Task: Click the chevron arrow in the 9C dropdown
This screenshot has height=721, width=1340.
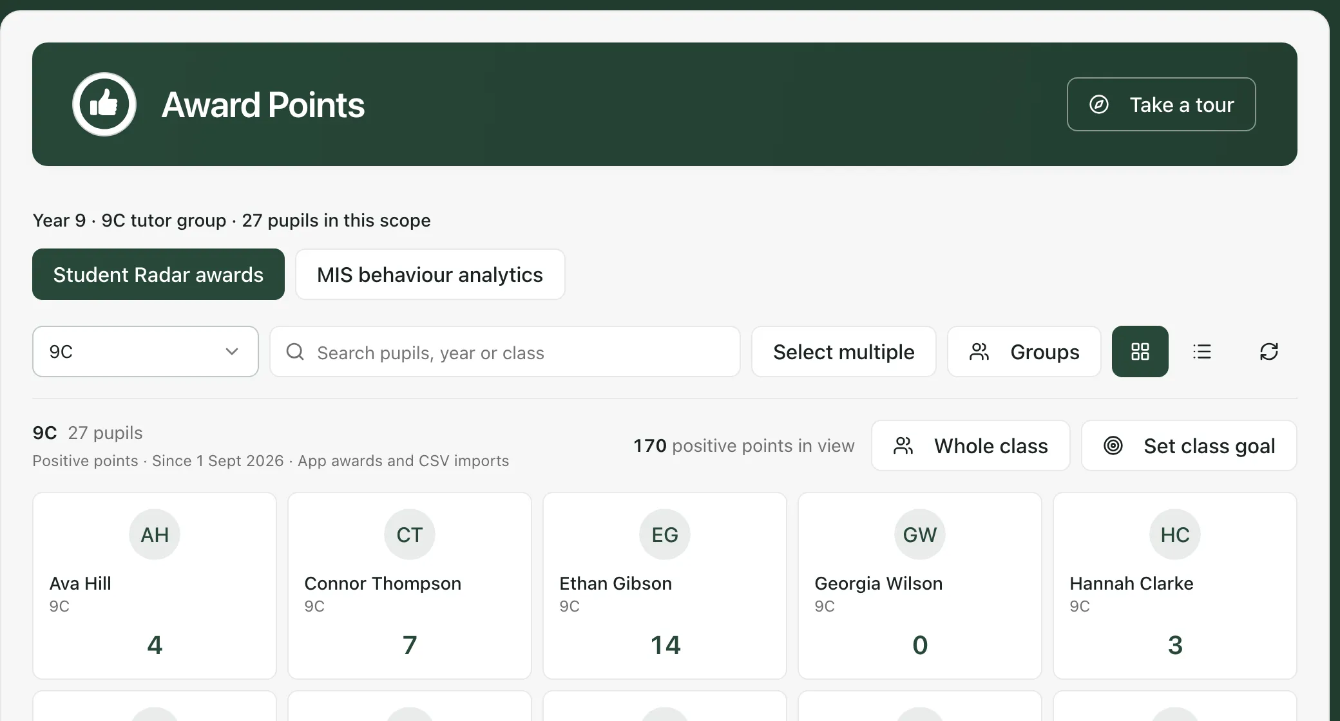Action: click(232, 351)
